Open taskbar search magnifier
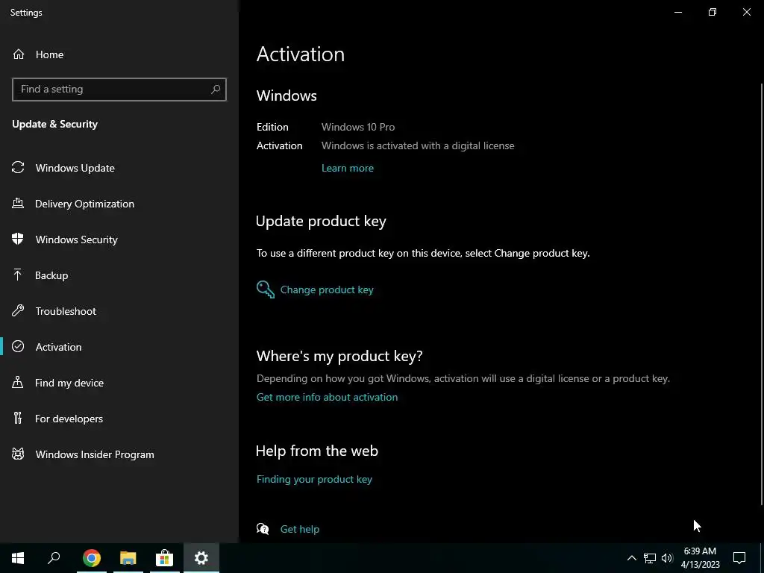Image resolution: width=764 pixels, height=573 pixels. 54,558
